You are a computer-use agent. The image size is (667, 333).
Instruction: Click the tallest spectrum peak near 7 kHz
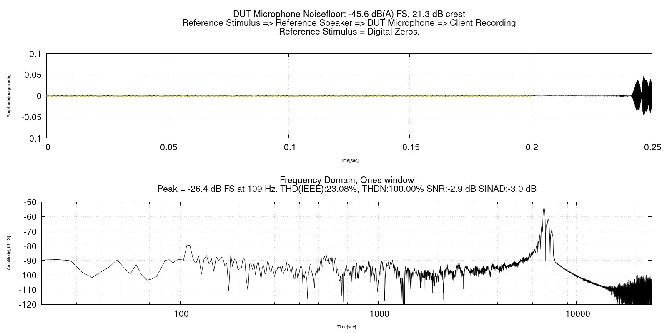(x=544, y=209)
